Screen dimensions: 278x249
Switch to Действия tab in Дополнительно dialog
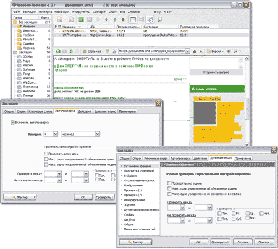click(200, 159)
